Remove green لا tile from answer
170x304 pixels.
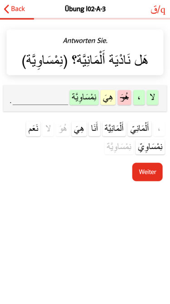(152, 98)
